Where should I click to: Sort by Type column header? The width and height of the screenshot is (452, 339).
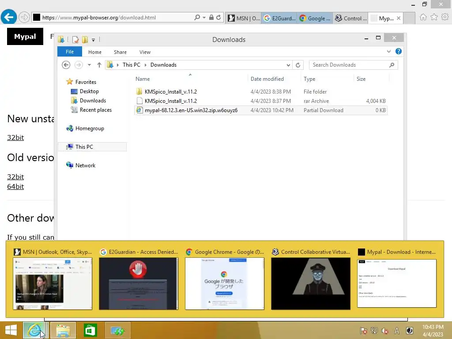pyautogui.click(x=327, y=79)
